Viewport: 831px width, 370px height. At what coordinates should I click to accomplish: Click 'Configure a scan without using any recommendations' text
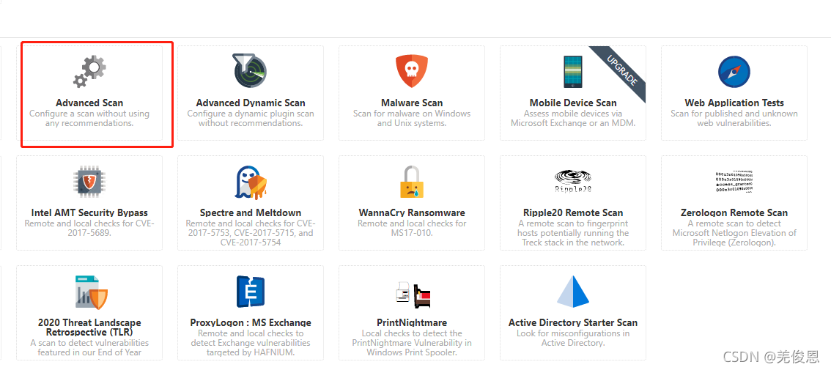tap(89, 118)
